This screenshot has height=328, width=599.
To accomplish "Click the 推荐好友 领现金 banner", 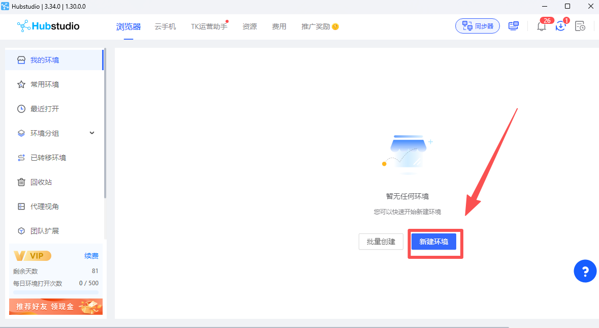I will click(x=56, y=307).
